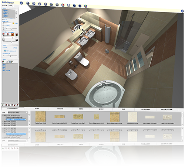Click the light square icon below render sliders
Image resolution: width=185 pixels, height=167 pixels.
click(x=3, y=40)
